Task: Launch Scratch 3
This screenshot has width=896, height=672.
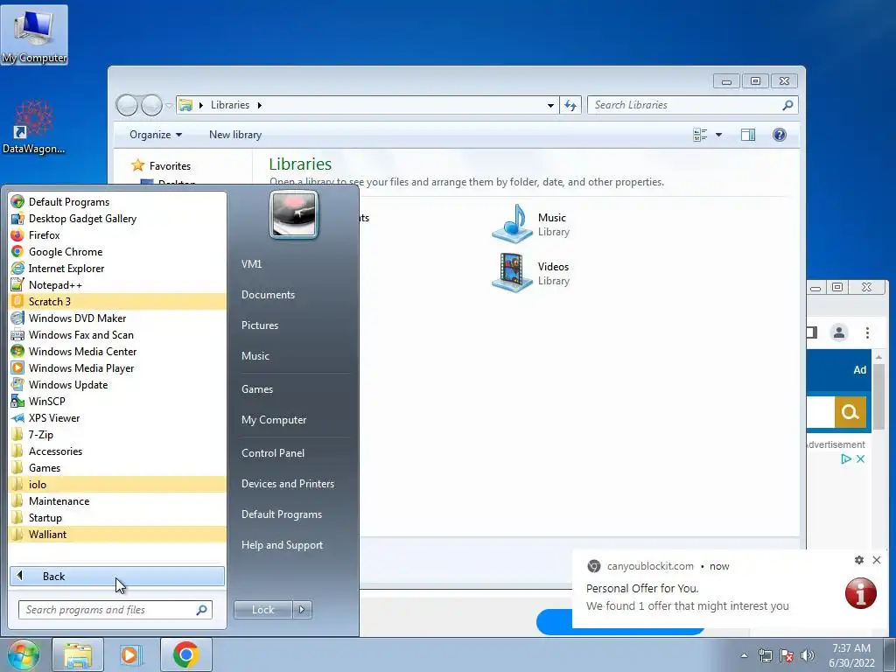Action: click(117, 301)
